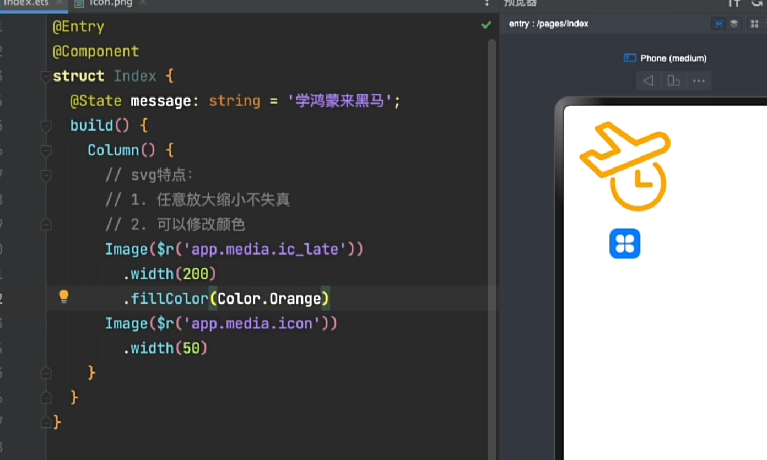Click the orange airplane-clock image in preview
The image size is (767, 460).
[x=626, y=166]
